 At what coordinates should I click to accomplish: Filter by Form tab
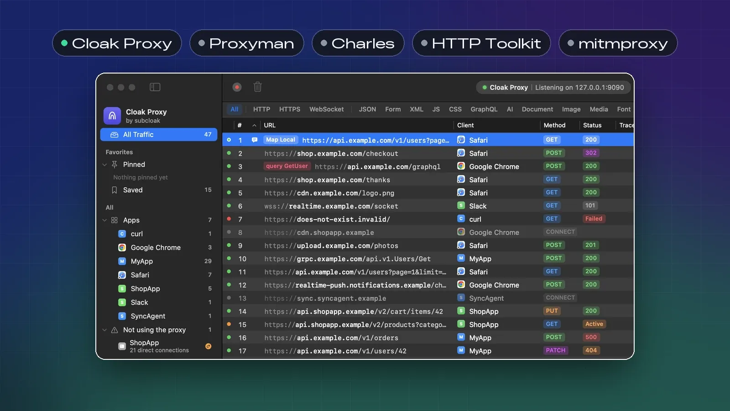[x=393, y=109]
